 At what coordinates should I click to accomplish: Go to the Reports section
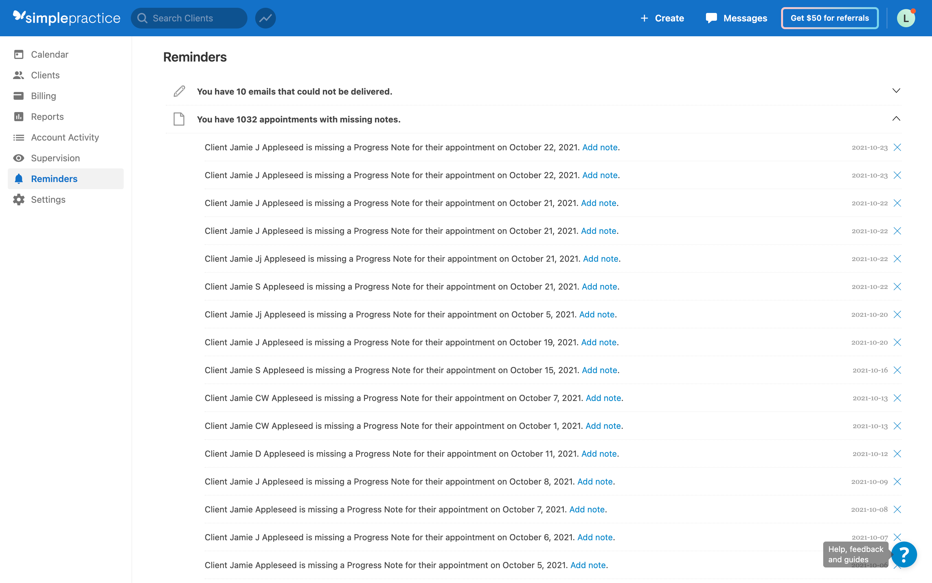47,117
